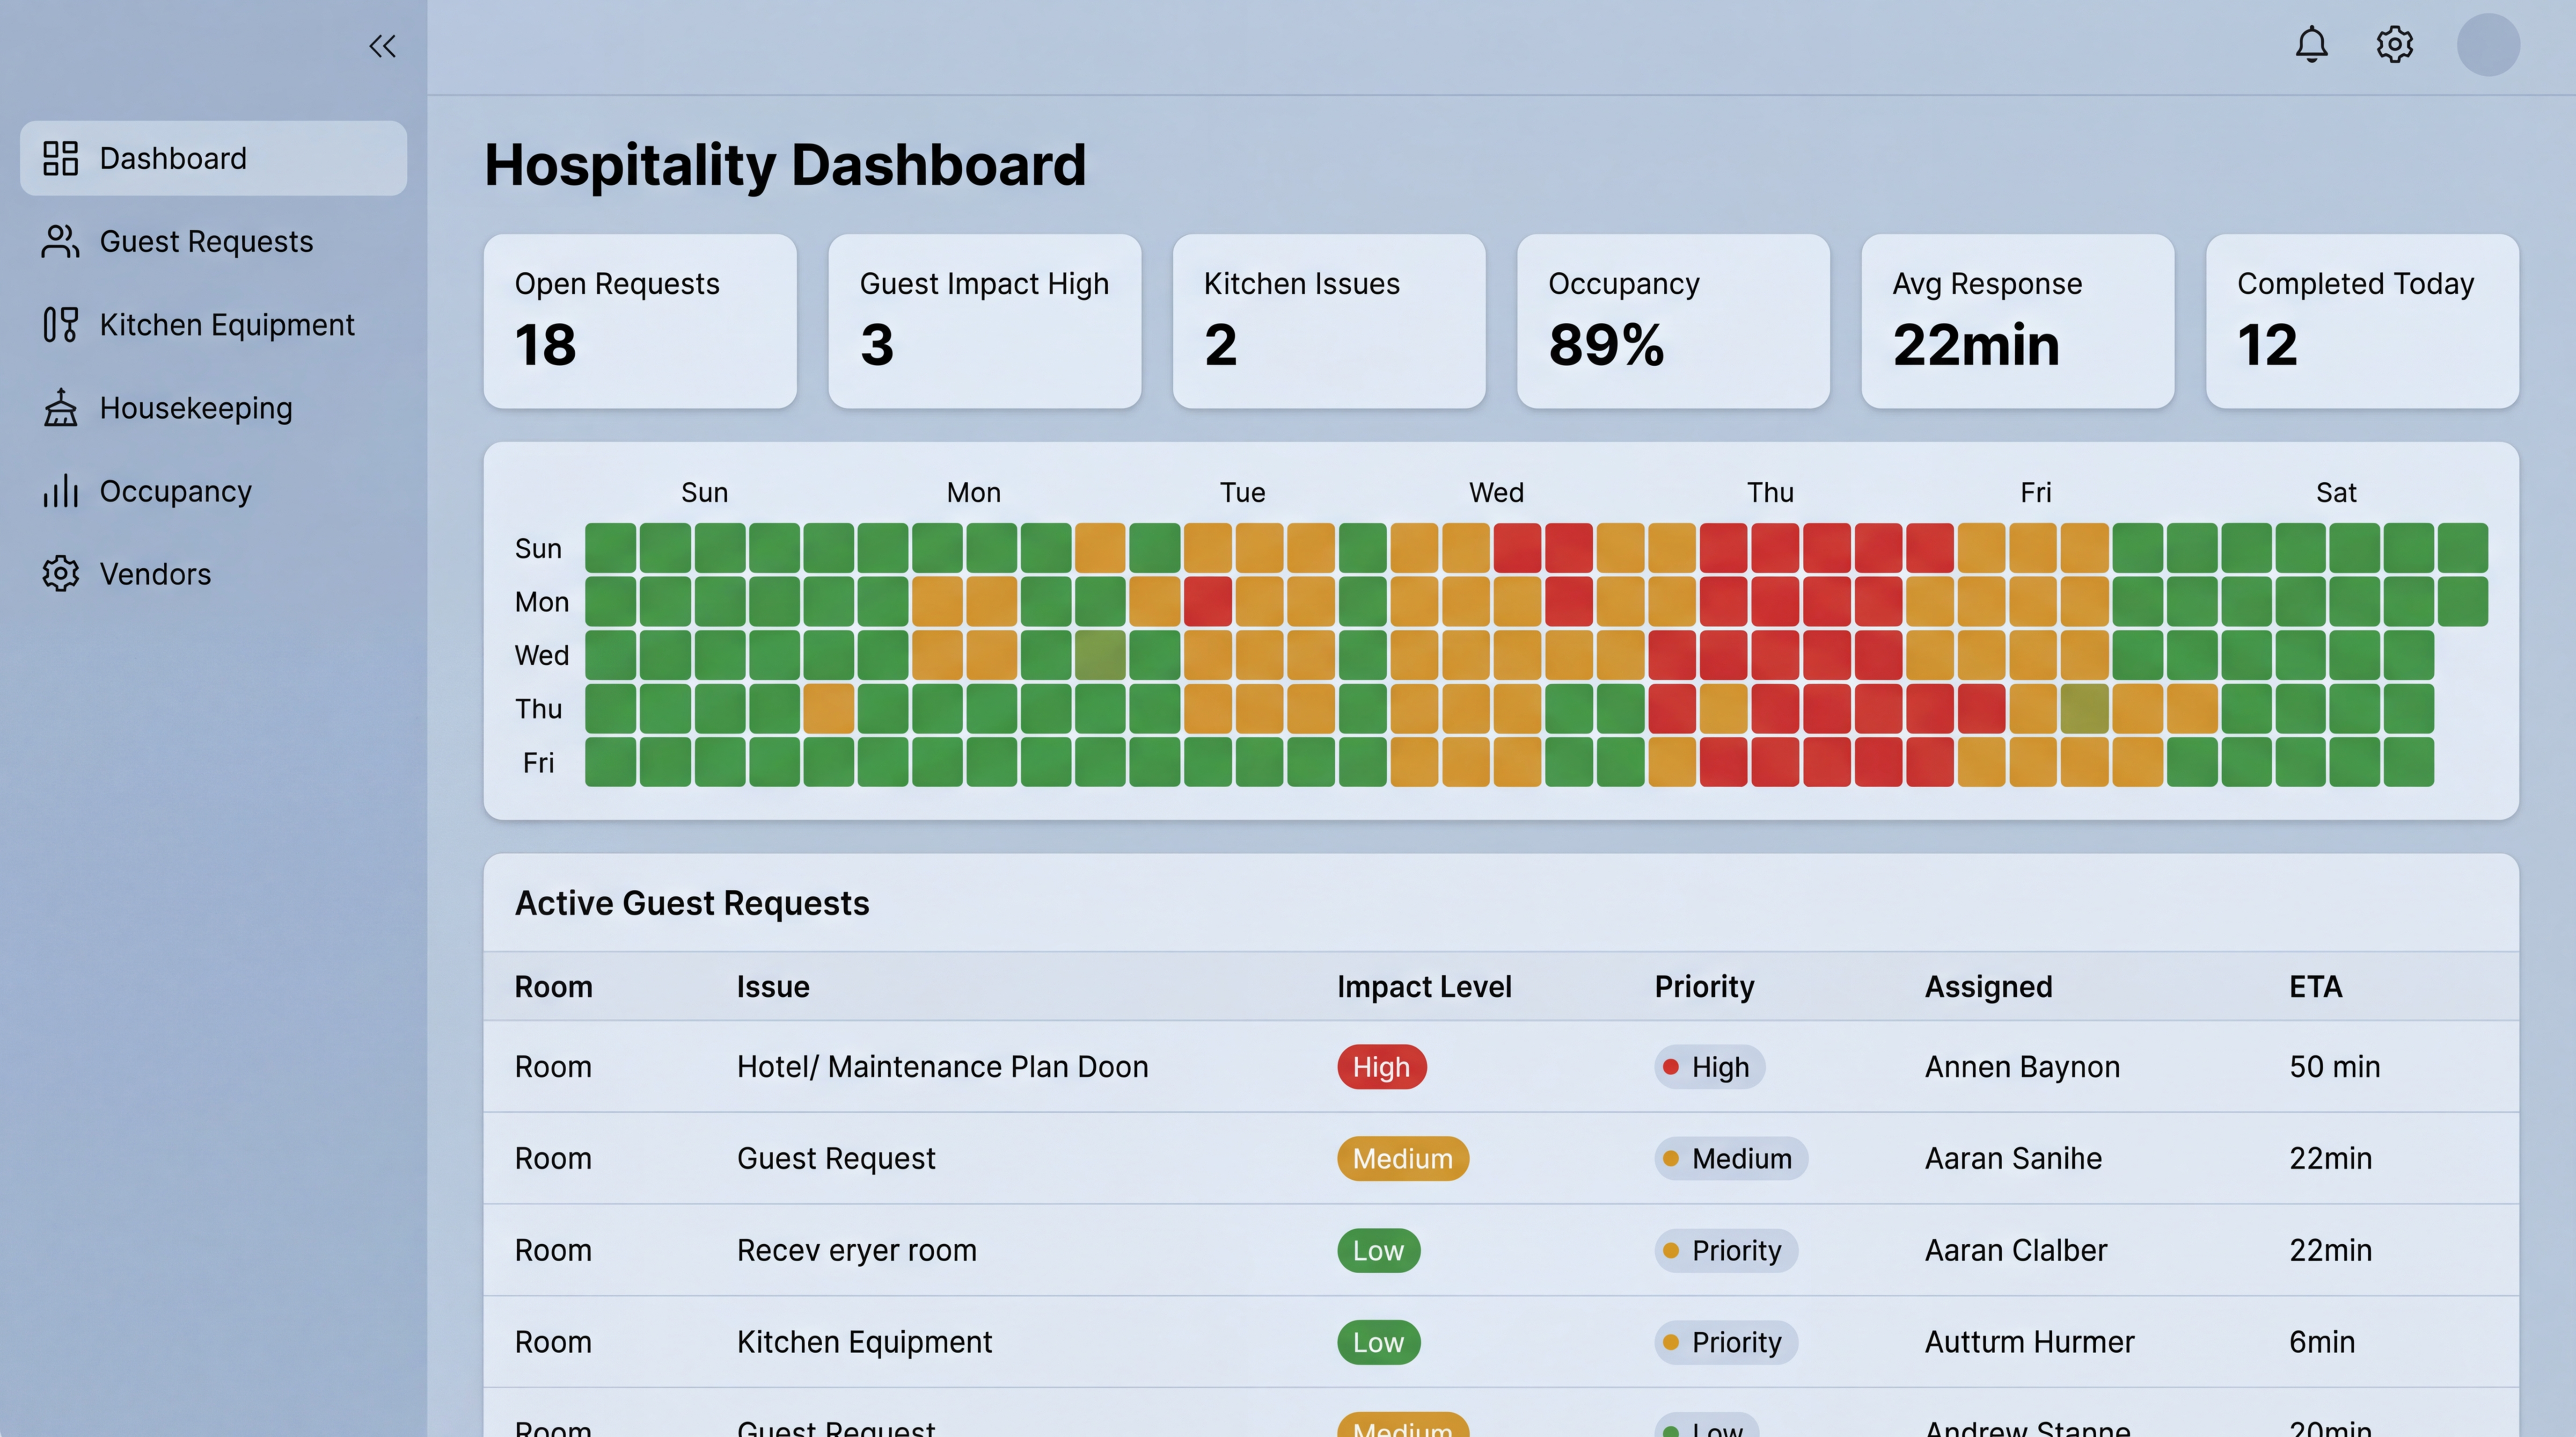This screenshot has width=2576, height=1437.
Task: Click the red High impact badge
Action: tap(1381, 1066)
